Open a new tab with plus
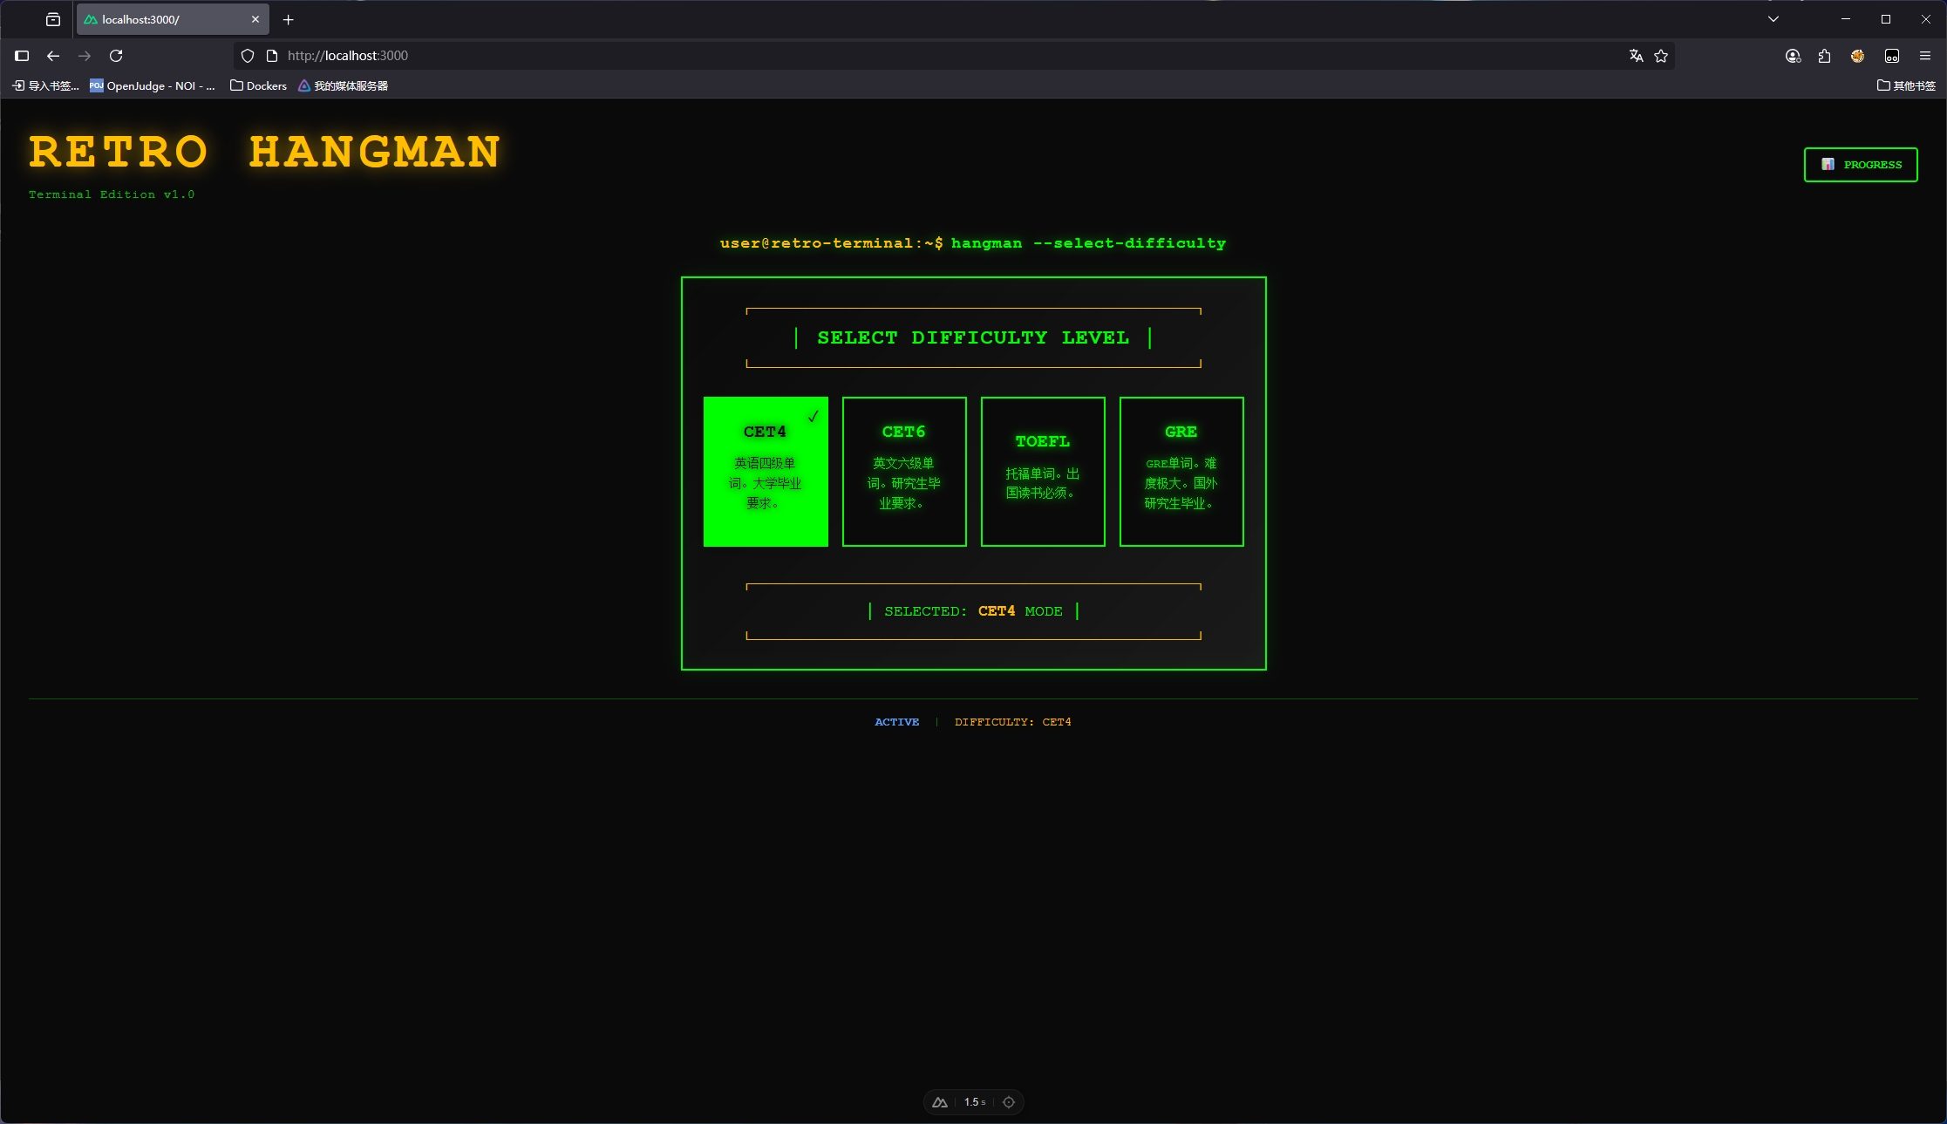Viewport: 1947px width, 1124px height. tap(289, 19)
